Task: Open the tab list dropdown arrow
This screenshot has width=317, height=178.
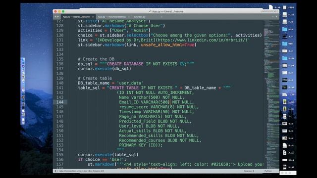Action: 276,17
